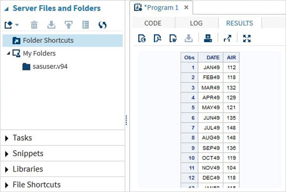Download results as PDF file
This screenshot has width=286, height=192.
(157, 38)
